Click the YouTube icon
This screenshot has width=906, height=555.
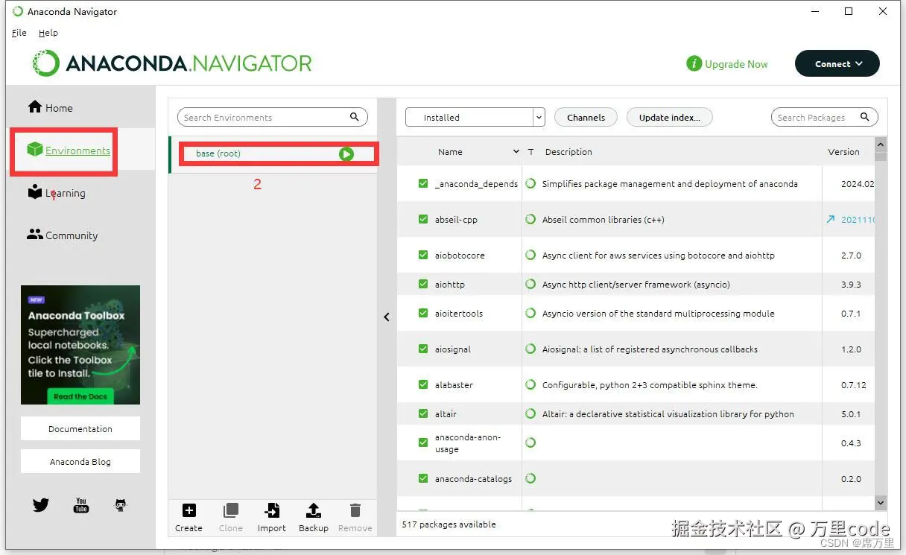[x=81, y=505]
